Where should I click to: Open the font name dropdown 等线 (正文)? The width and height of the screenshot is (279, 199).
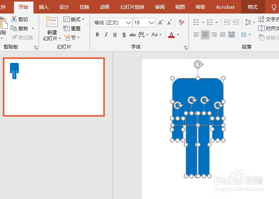(x=128, y=23)
